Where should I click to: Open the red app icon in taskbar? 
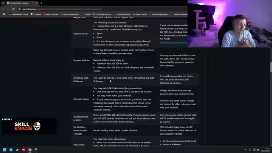coord(23,150)
